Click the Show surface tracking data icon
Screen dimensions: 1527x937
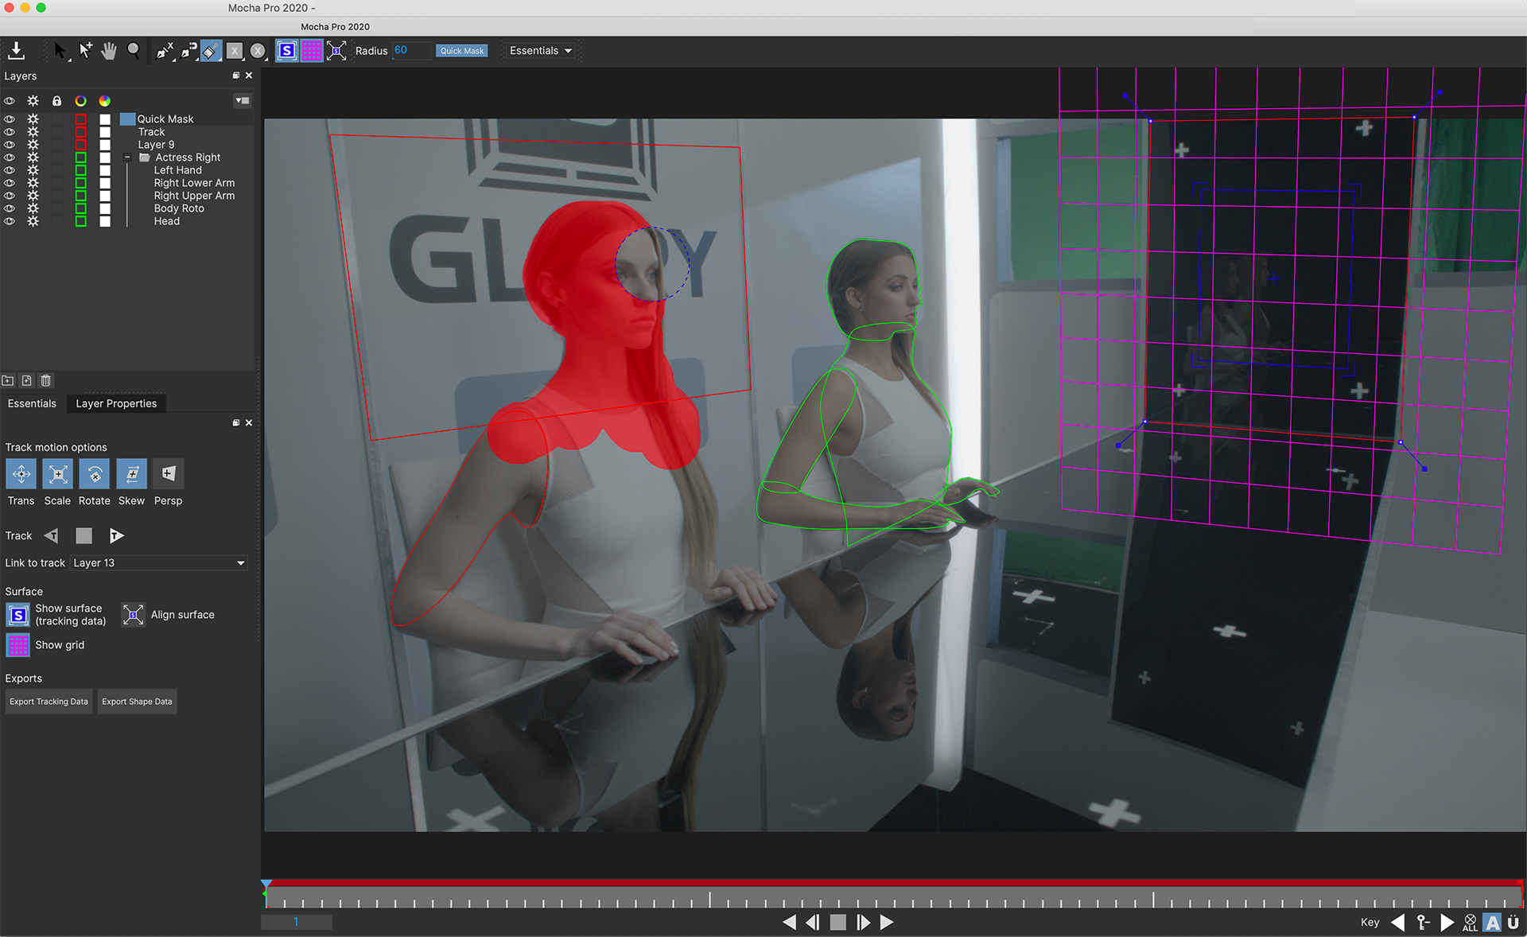tap(17, 614)
